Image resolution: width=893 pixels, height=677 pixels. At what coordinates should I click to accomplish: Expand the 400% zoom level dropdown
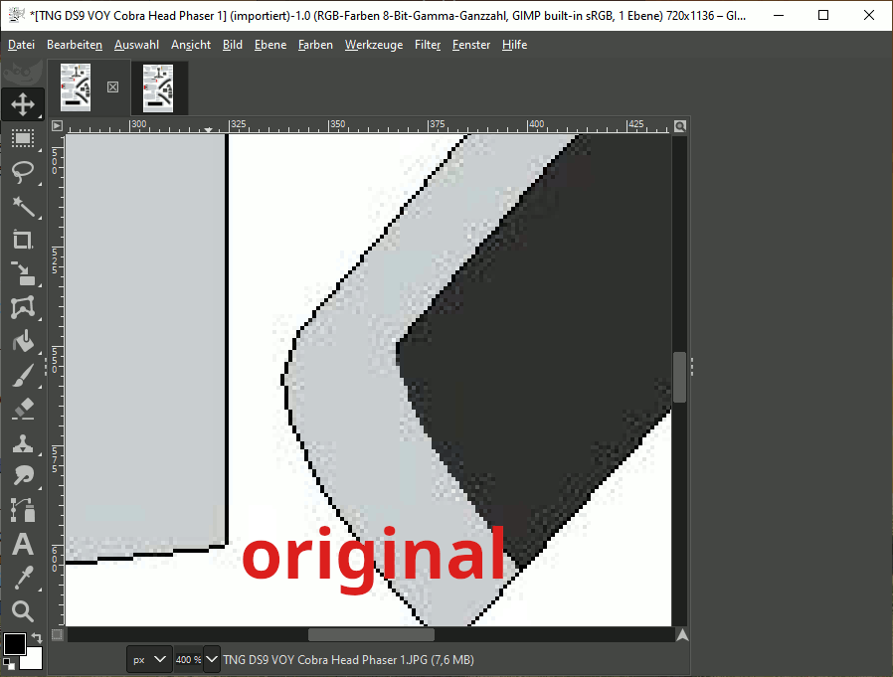point(211,659)
